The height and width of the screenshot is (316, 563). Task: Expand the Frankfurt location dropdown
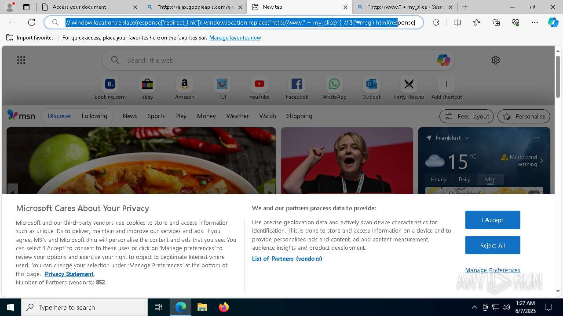point(467,138)
